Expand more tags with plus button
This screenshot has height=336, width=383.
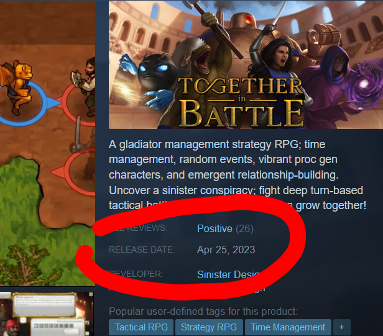pos(342,327)
